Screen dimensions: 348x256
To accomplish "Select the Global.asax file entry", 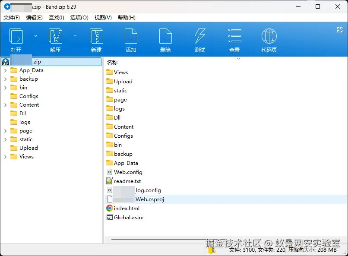I will pyautogui.click(x=128, y=217).
